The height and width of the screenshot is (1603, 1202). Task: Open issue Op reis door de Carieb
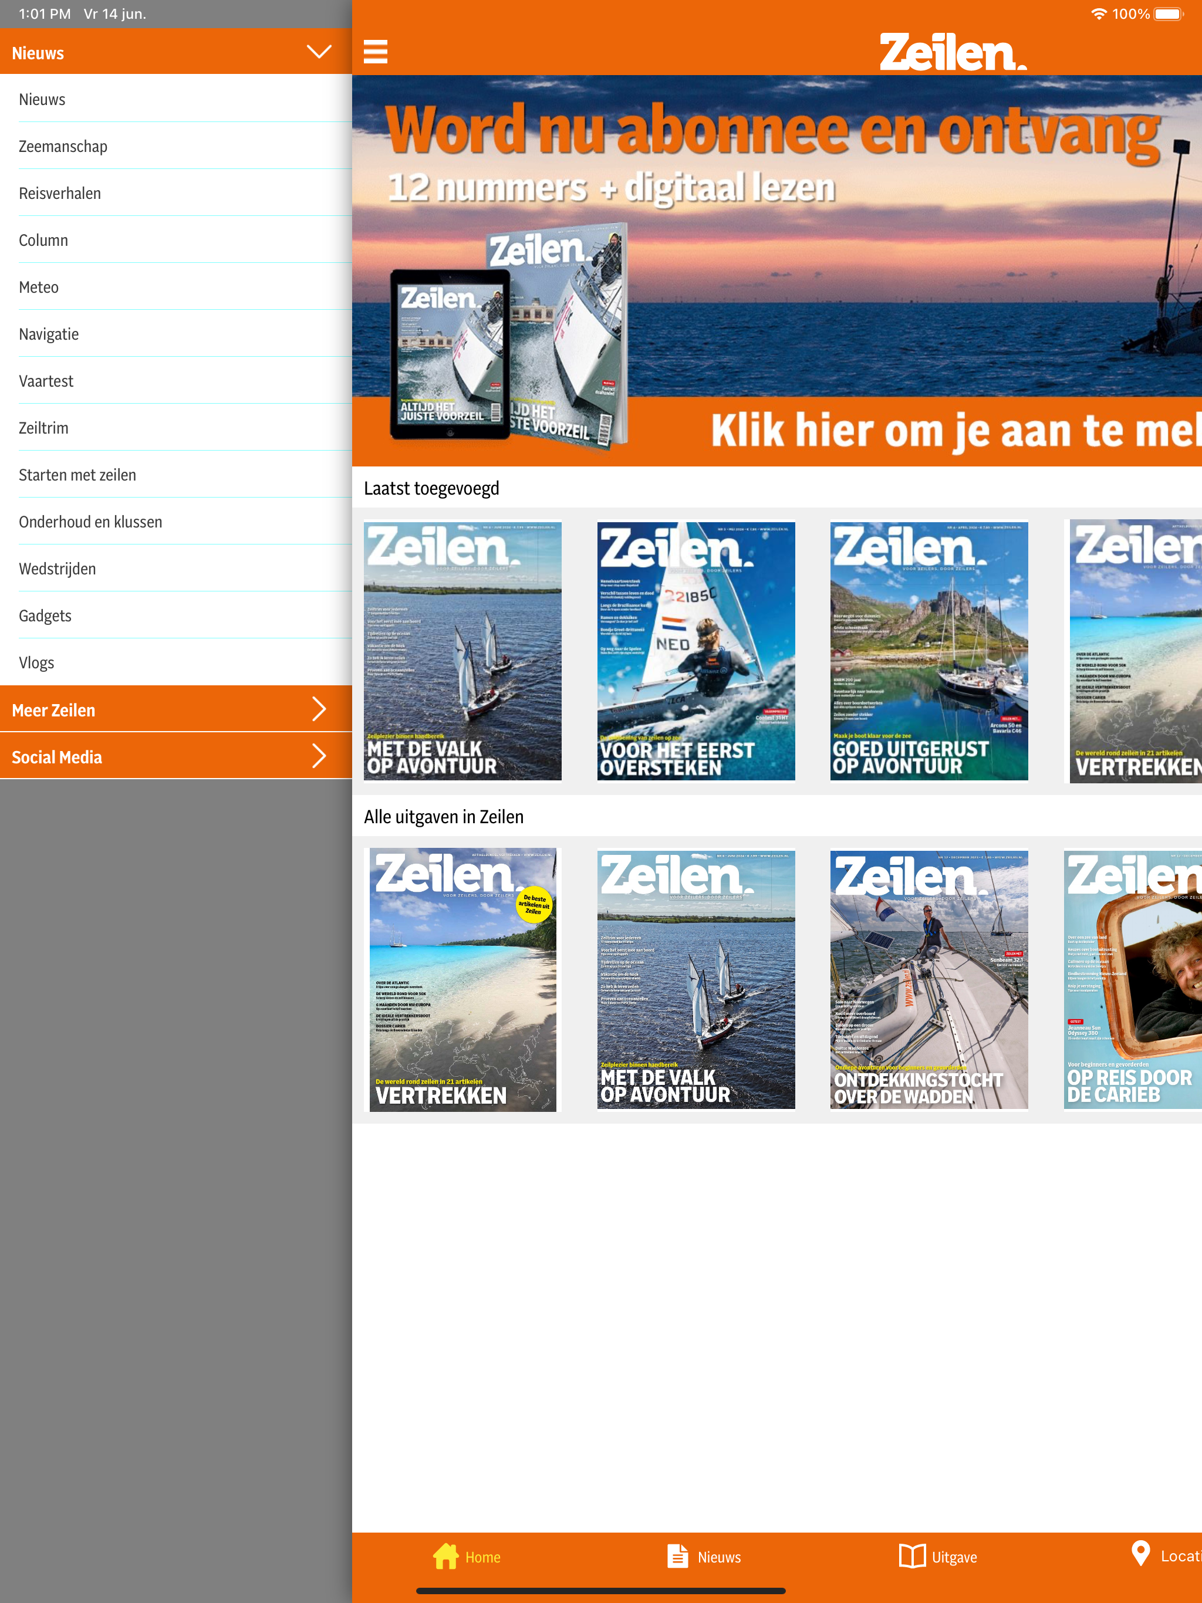tap(1132, 980)
